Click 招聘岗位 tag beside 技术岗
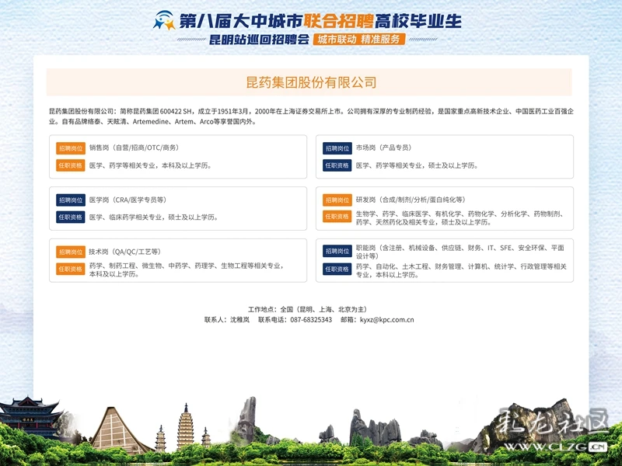The height and width of the screenshot is (466, 622). point(71,252)
